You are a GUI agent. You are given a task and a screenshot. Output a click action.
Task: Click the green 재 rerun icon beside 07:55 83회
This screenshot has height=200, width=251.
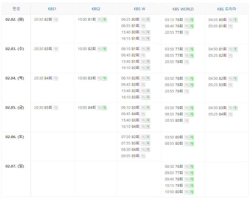pos(148,143)
